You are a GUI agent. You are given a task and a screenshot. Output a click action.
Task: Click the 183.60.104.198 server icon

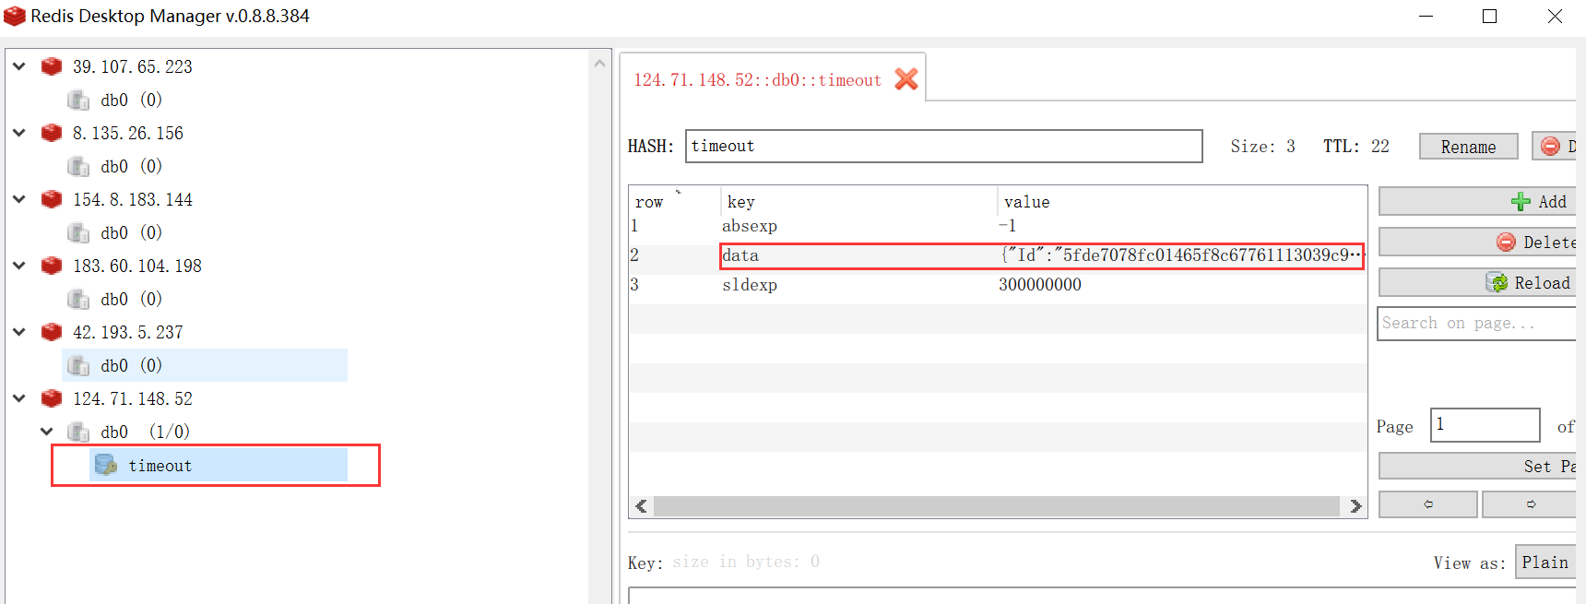pyautogui.click(x=52, y=266)
